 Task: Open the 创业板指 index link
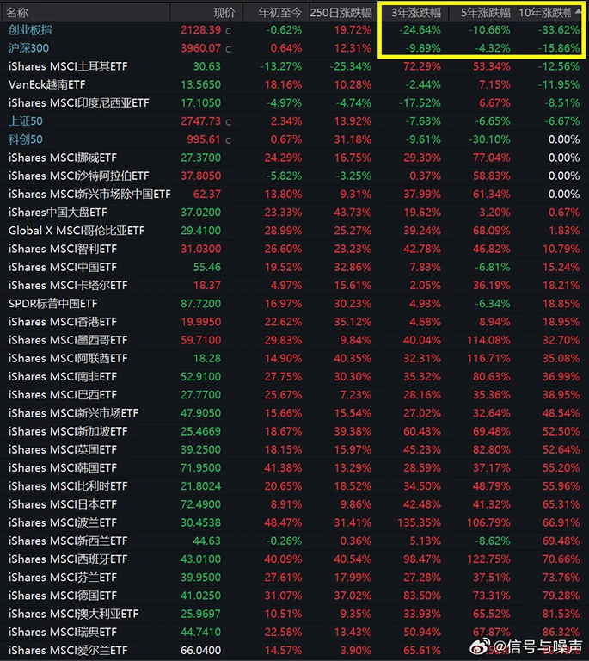tap(30, 30)
